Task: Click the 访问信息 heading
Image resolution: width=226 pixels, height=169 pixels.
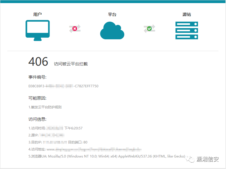Action: [x=37, y=119]
